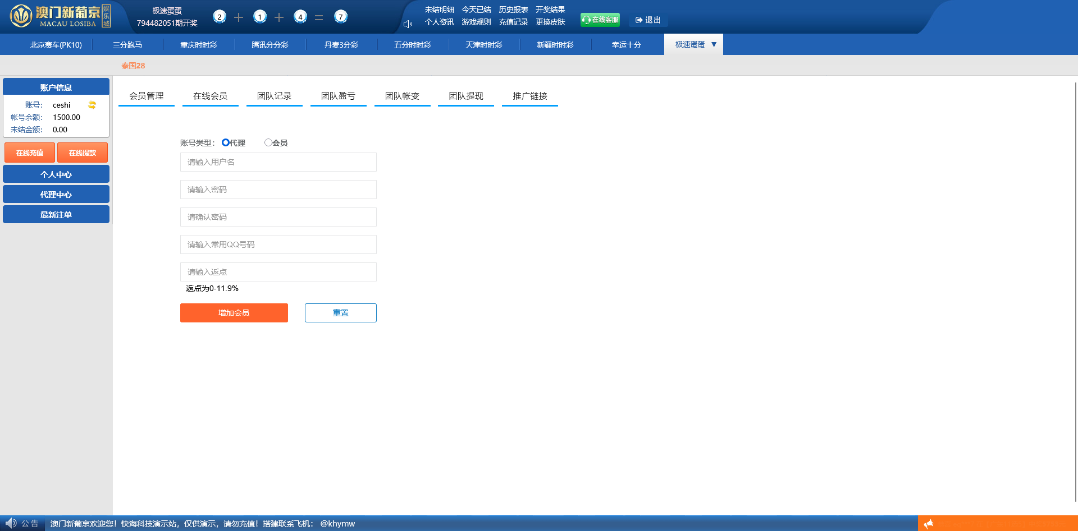Open the 代理中心 sidebar section
The image size is (1078, 531).
[x=56, y=195]
